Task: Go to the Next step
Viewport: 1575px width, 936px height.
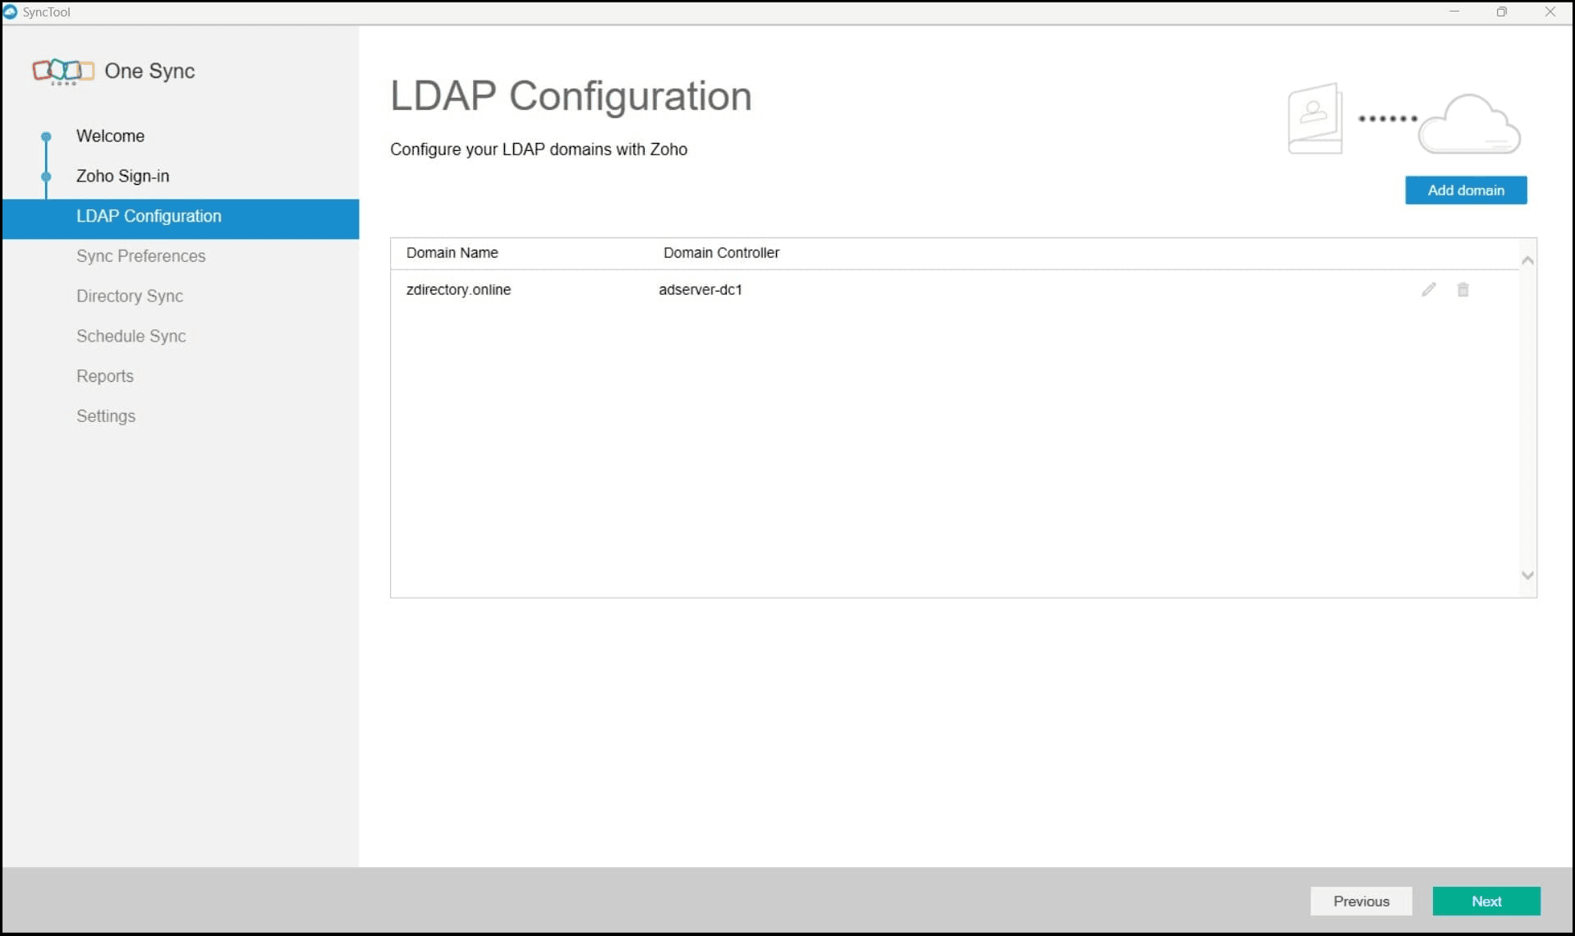Action: tap(1486, 901)
